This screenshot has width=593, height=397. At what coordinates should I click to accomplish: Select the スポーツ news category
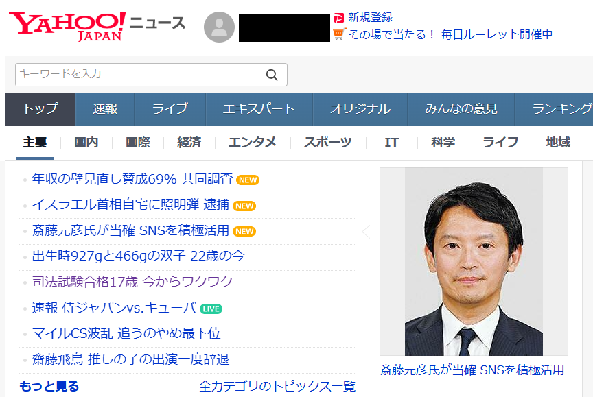tap(329, 141)
